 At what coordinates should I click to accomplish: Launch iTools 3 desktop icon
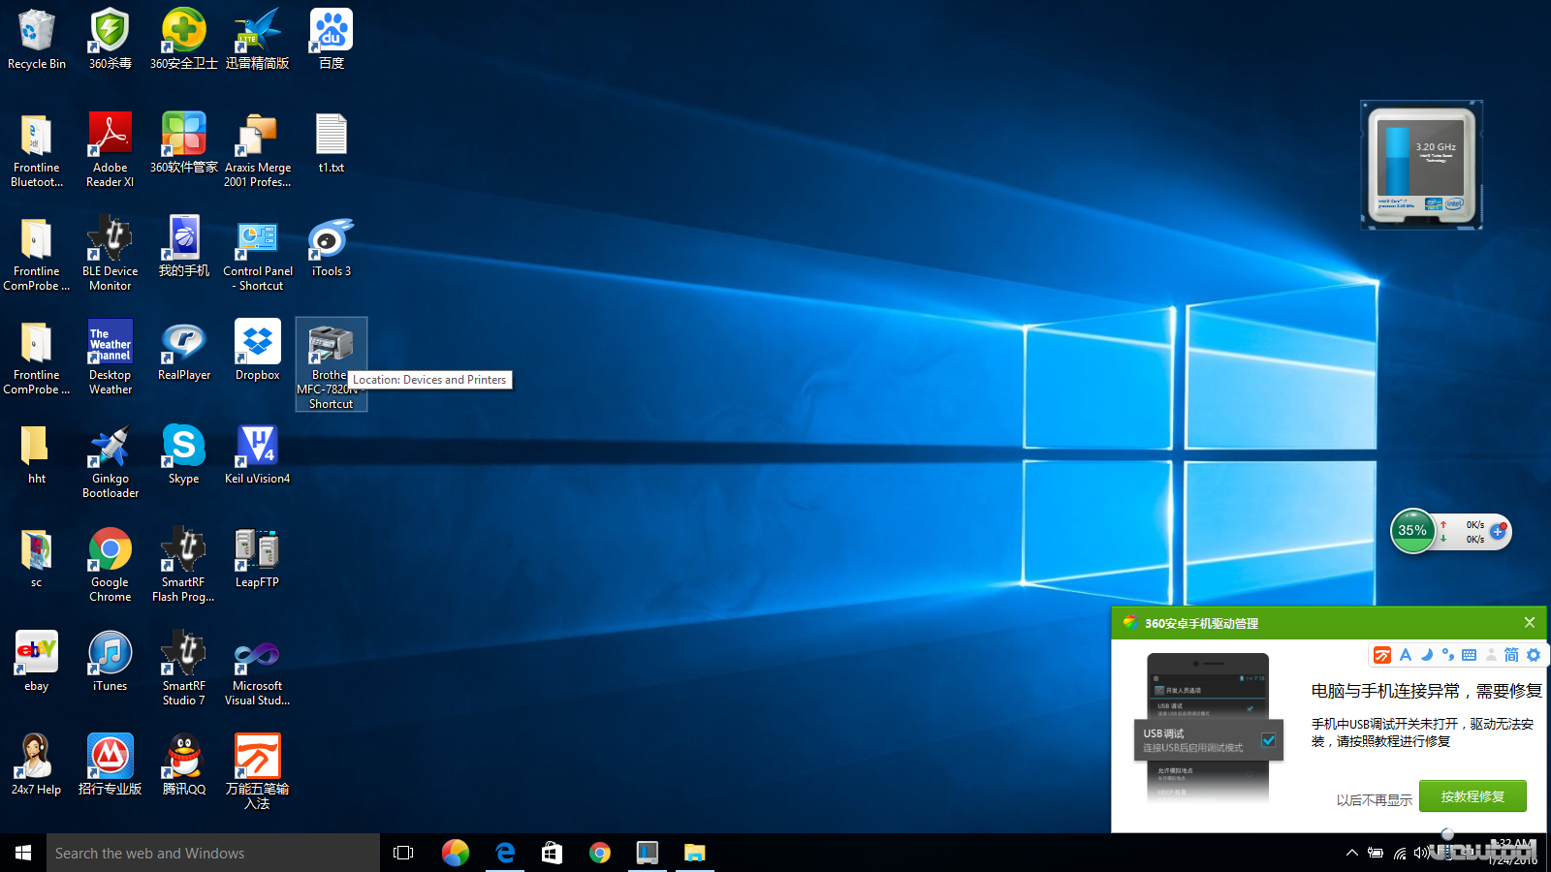coord(332,247)
